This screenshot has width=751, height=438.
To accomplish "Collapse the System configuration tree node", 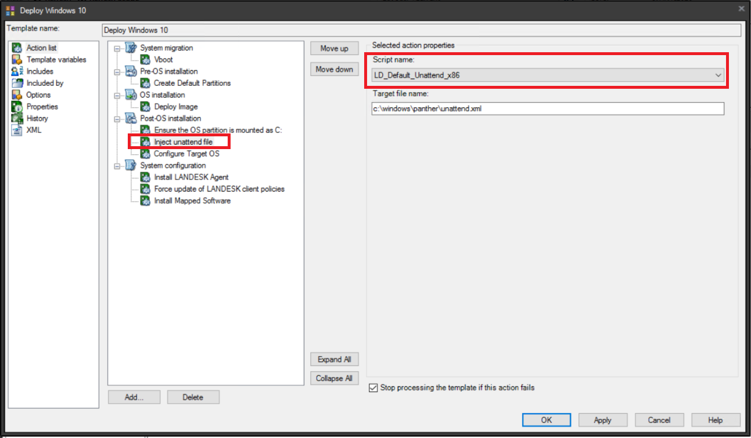I will click(x=117, y=166).
